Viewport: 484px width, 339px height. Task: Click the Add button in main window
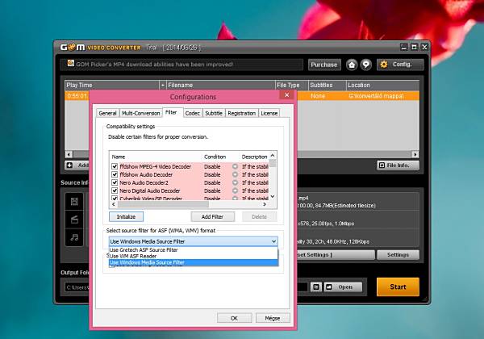click(x=77, y=165)
